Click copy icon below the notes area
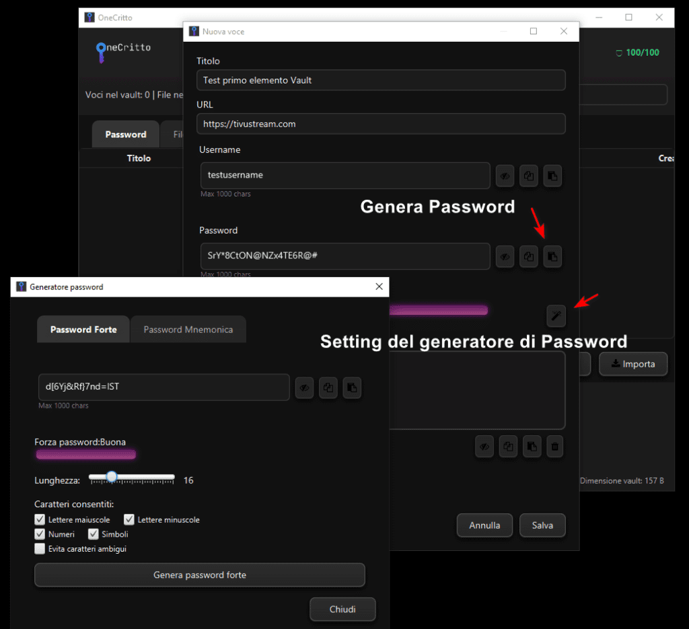Viewport: 689px width, 629px height. (x=508, y=447)
